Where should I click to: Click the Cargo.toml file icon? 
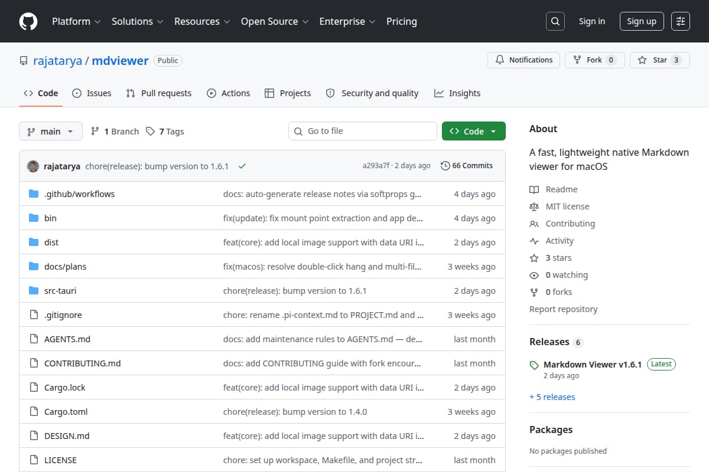point(34,412)
